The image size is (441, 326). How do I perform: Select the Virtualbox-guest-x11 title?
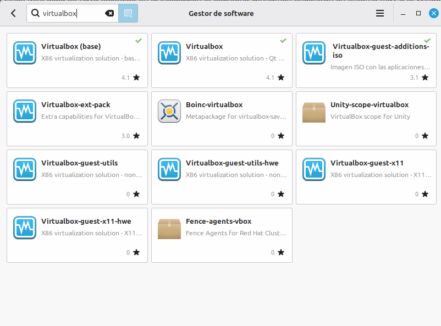(x=367, y=163)
